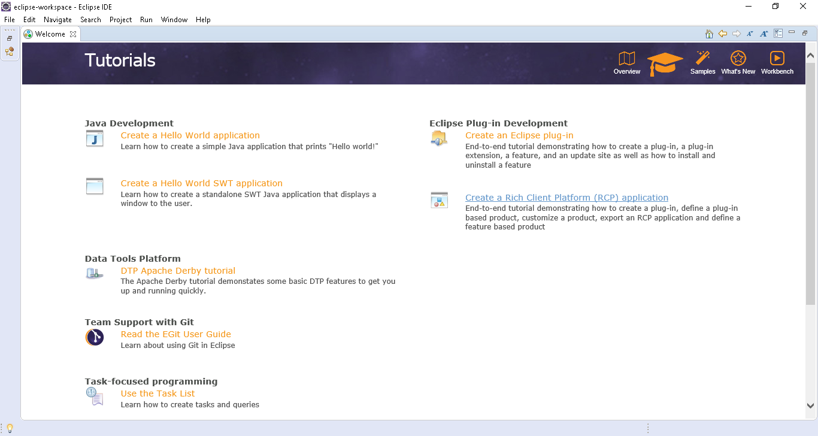
Task: Minimize the Welcome view
Action: coord(792,32)
